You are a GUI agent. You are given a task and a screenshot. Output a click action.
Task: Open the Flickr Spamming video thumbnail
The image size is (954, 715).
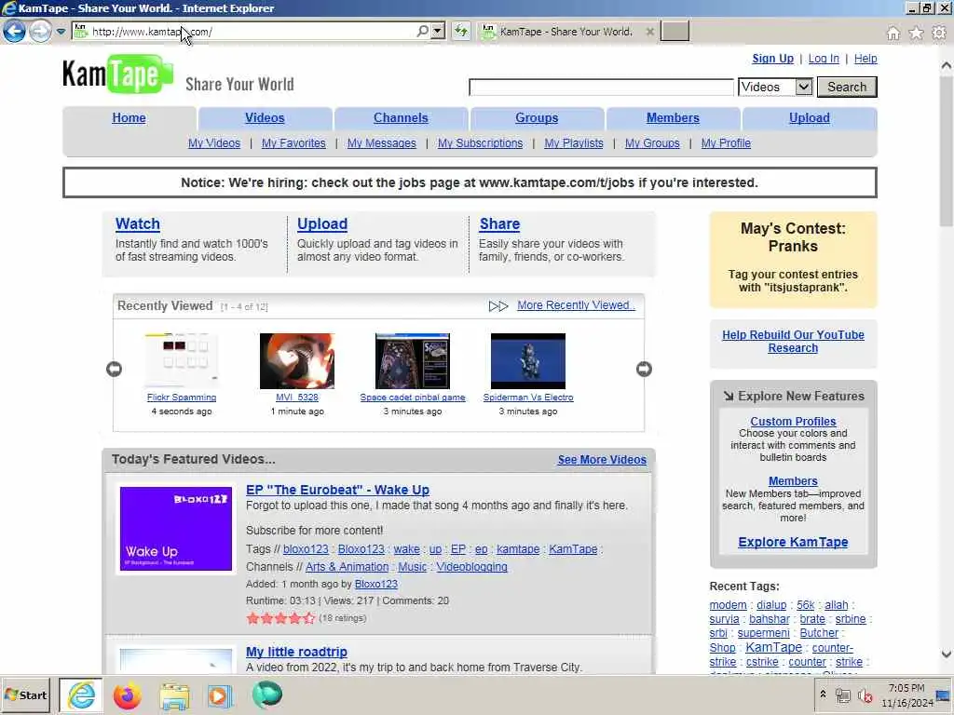click(x=182, y=360)
